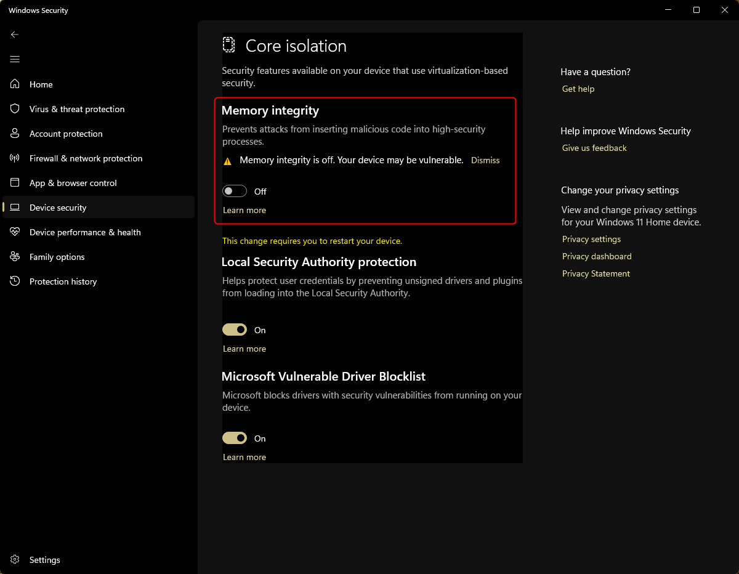The width and height of the screenshot is (739, 574).
Task: Click the App & browser control window icon
Action: pyautogui.click(x=15, y=183)
